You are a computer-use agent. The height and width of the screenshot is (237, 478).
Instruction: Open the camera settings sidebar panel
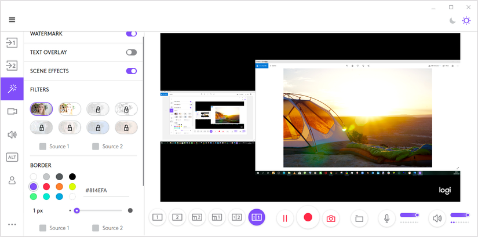click(x=12, y=111)
